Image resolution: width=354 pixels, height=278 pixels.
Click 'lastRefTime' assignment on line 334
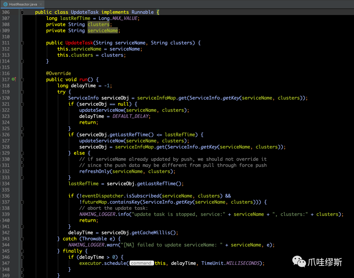click(x=83, y=184)
